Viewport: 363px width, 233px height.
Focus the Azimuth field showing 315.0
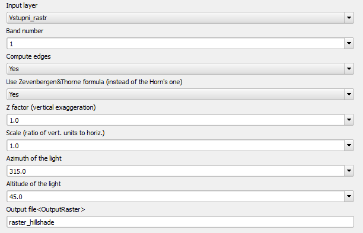pos(176,171)
